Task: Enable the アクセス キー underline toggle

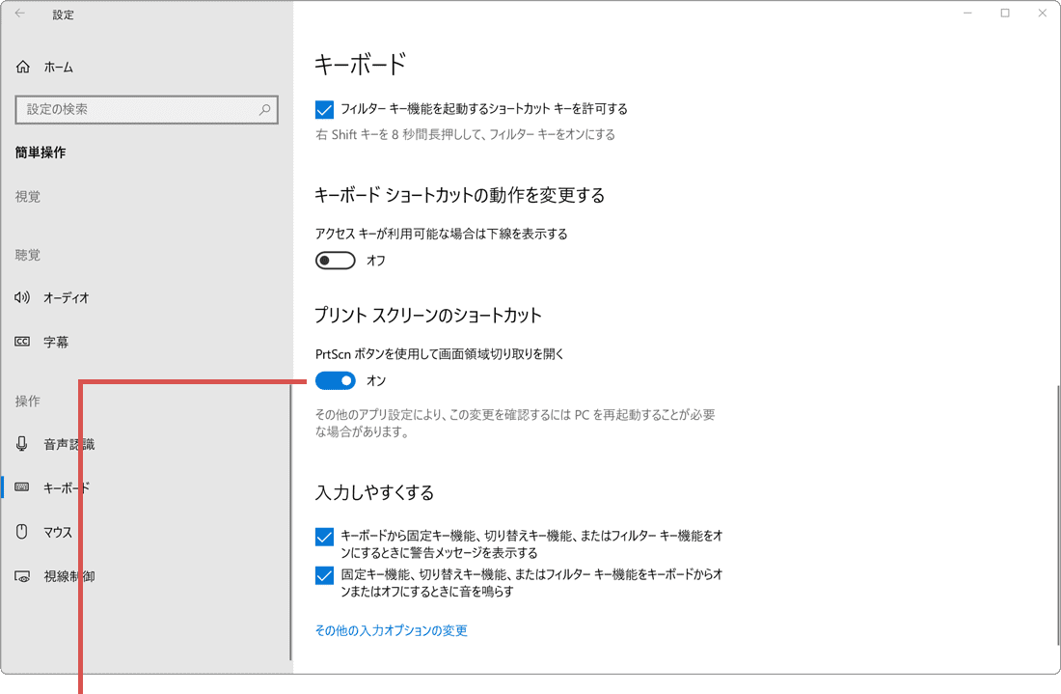Action: point(335,260)
